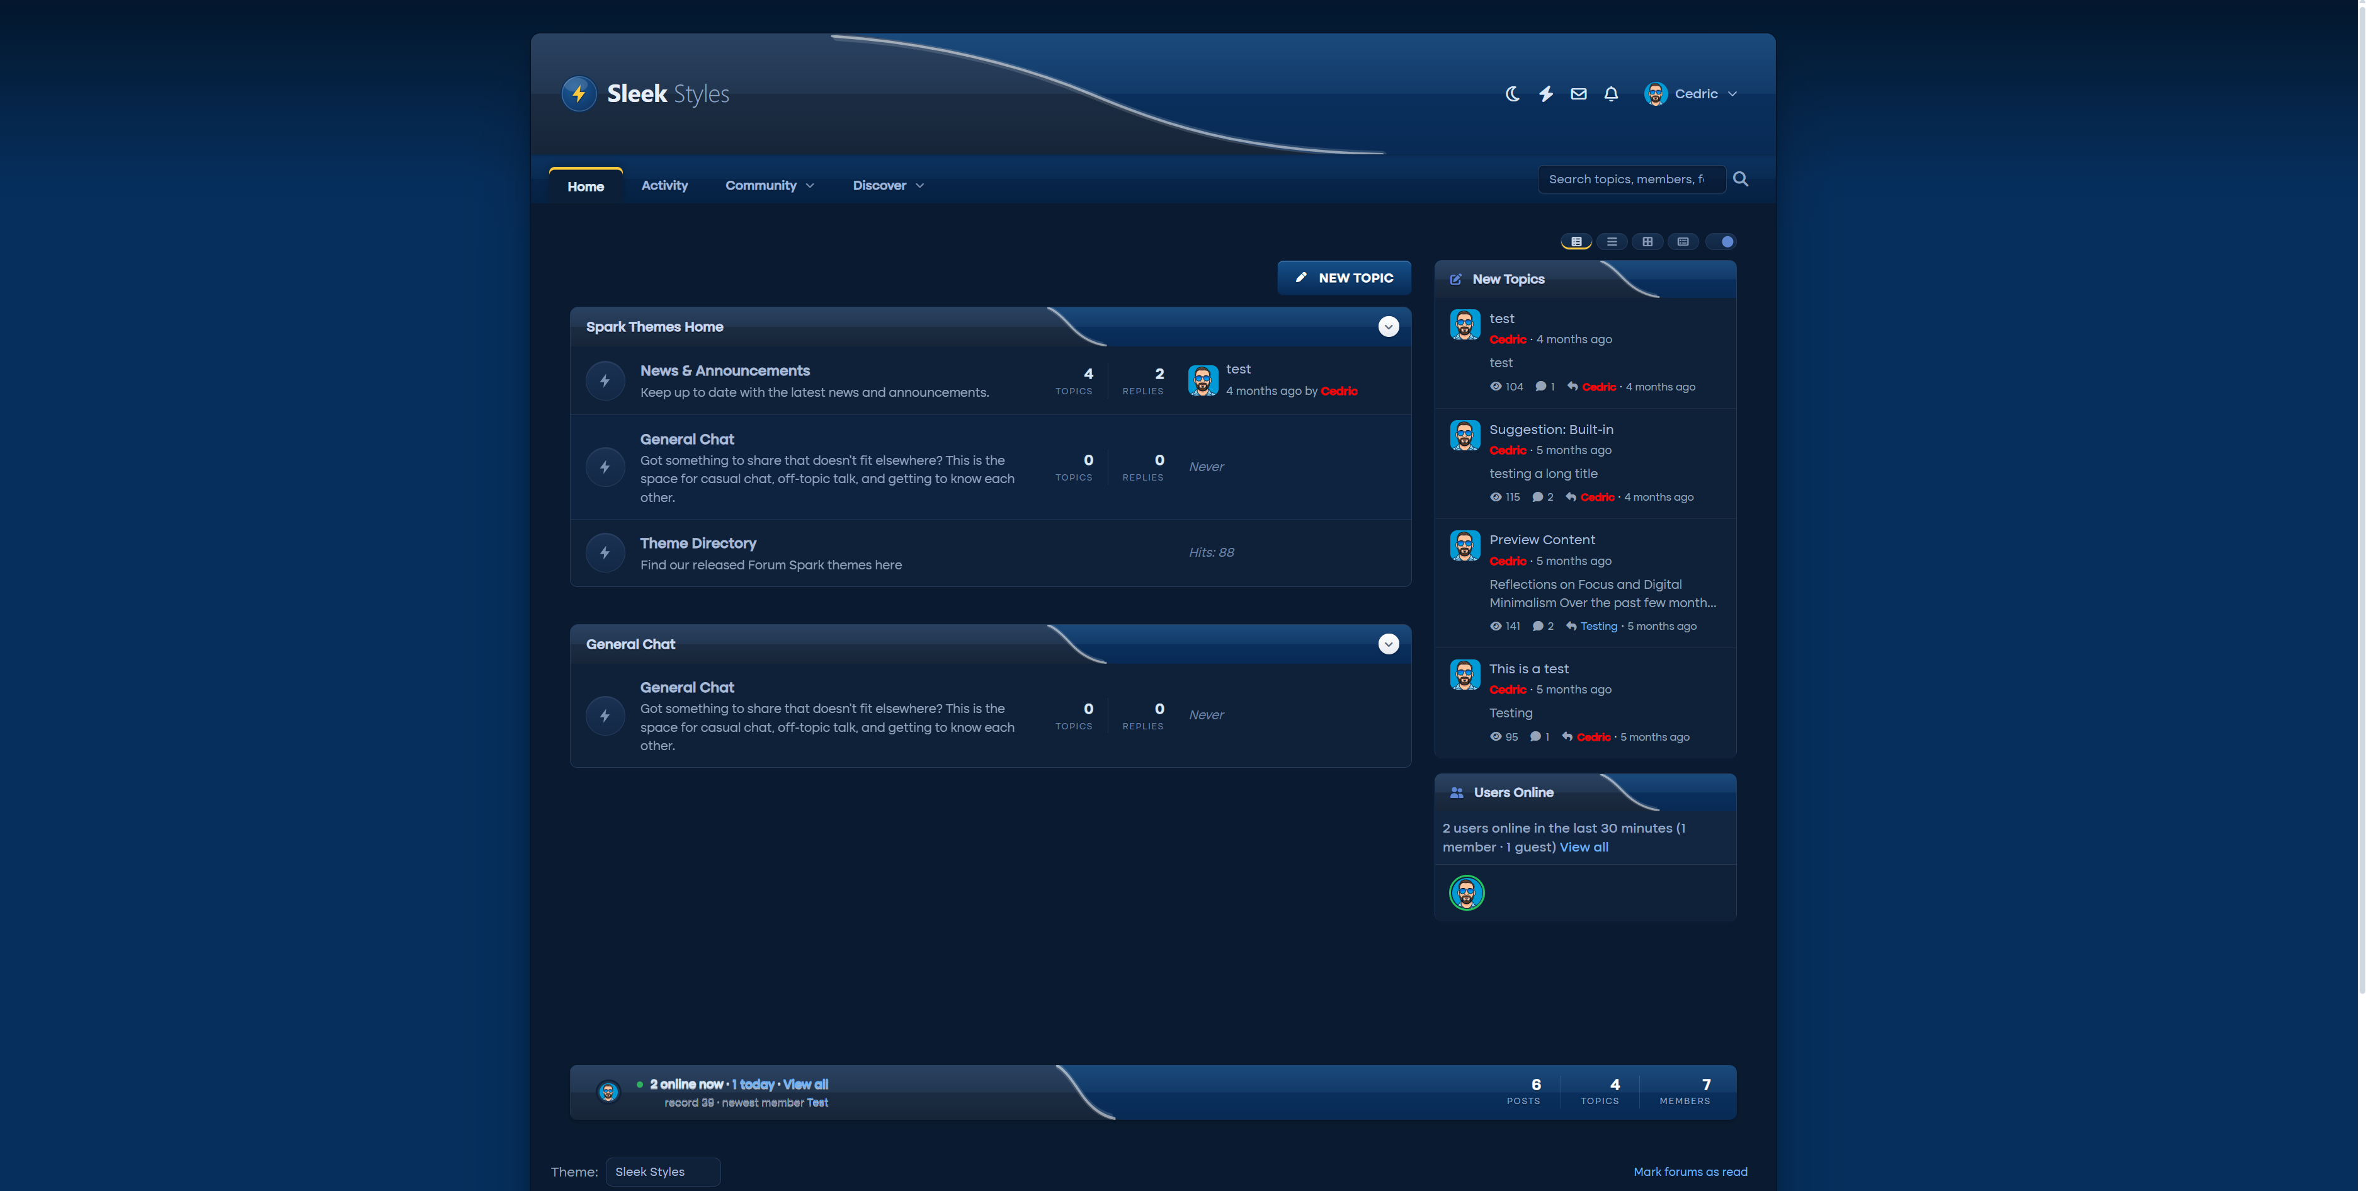This screenshot has width=2366, height=1191.
Task: Click the '1 today' link in footer stats
Action: 753,1085
